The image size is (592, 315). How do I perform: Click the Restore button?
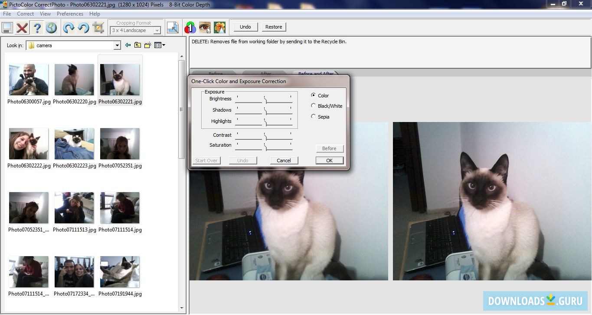[x=274, y=26]
